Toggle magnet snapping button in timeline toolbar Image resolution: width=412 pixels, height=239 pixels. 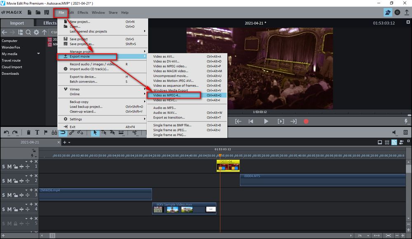click(x=63, y=133)
